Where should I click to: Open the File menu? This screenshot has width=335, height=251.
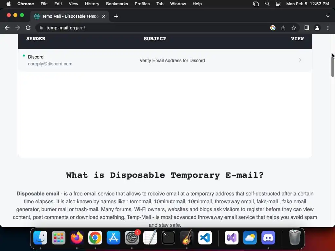(44, 4)
